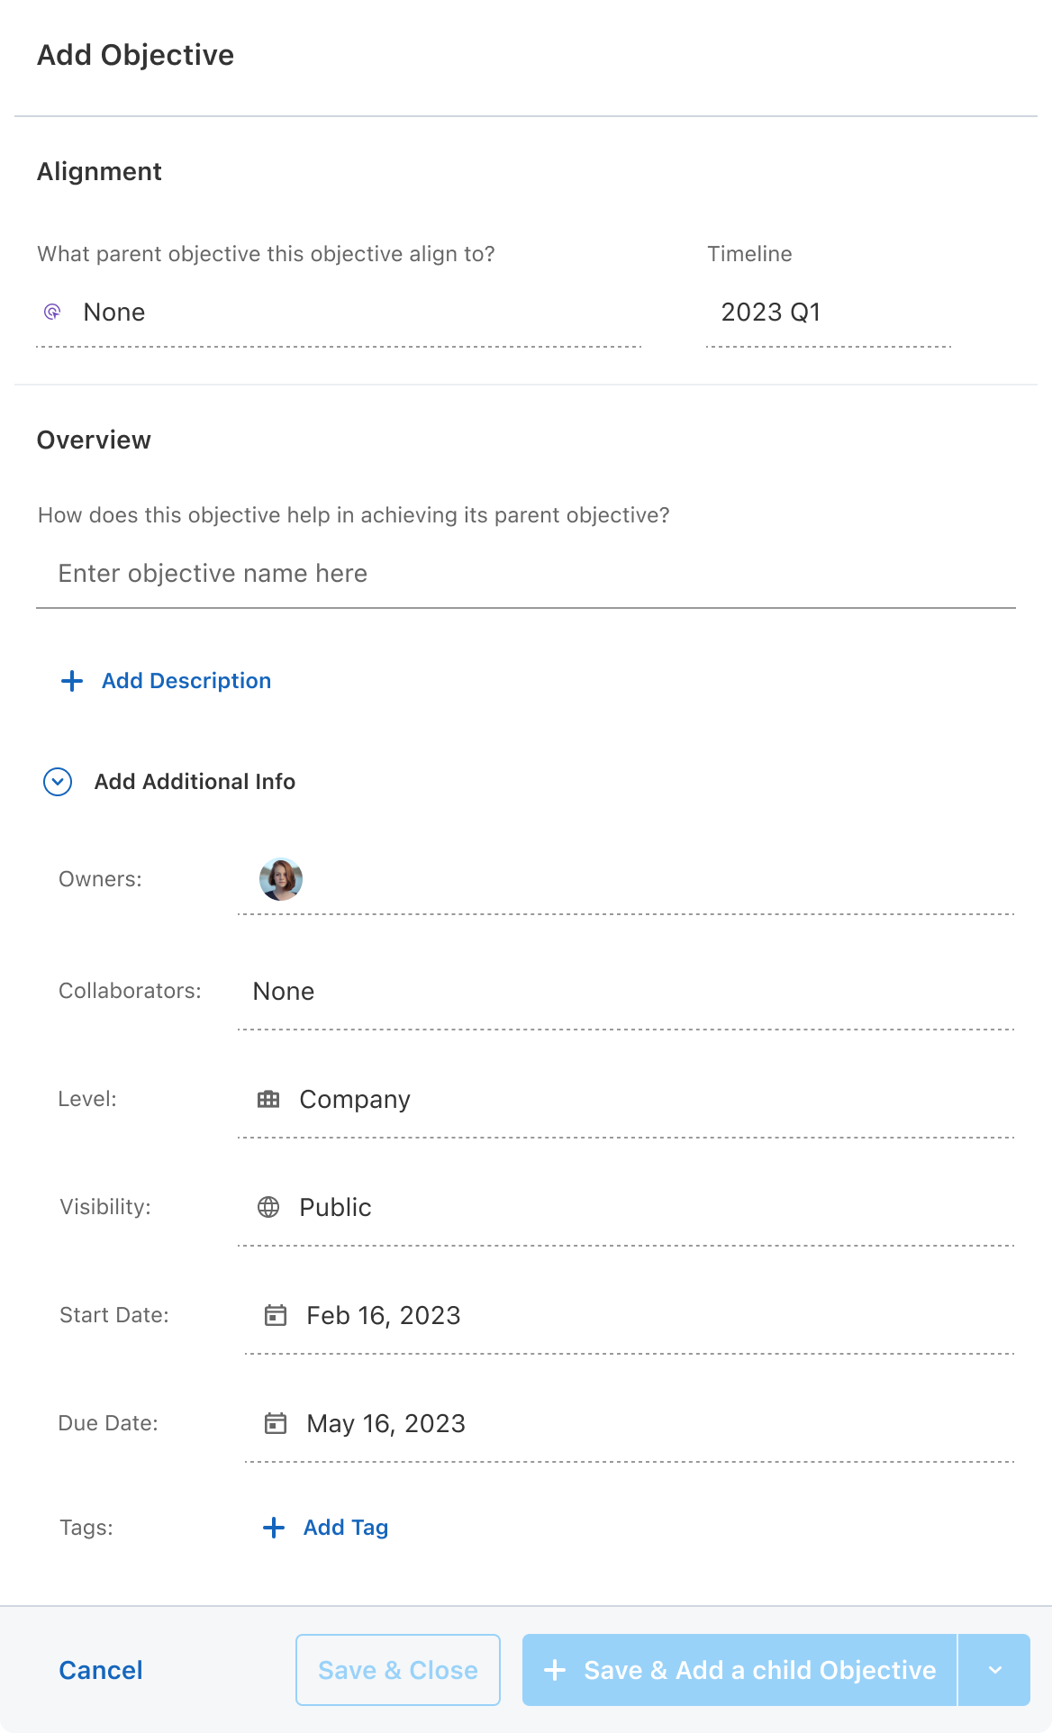Click the plus icon in Save & Add child button
Screen dimensions: 1052x1733
point(556,1670)
